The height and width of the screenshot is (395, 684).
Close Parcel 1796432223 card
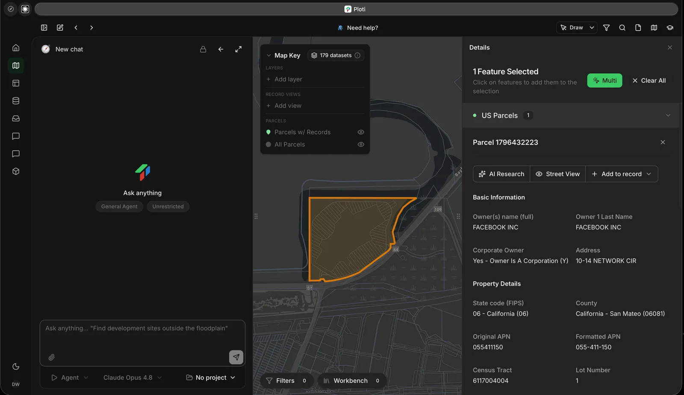[663, 142]
